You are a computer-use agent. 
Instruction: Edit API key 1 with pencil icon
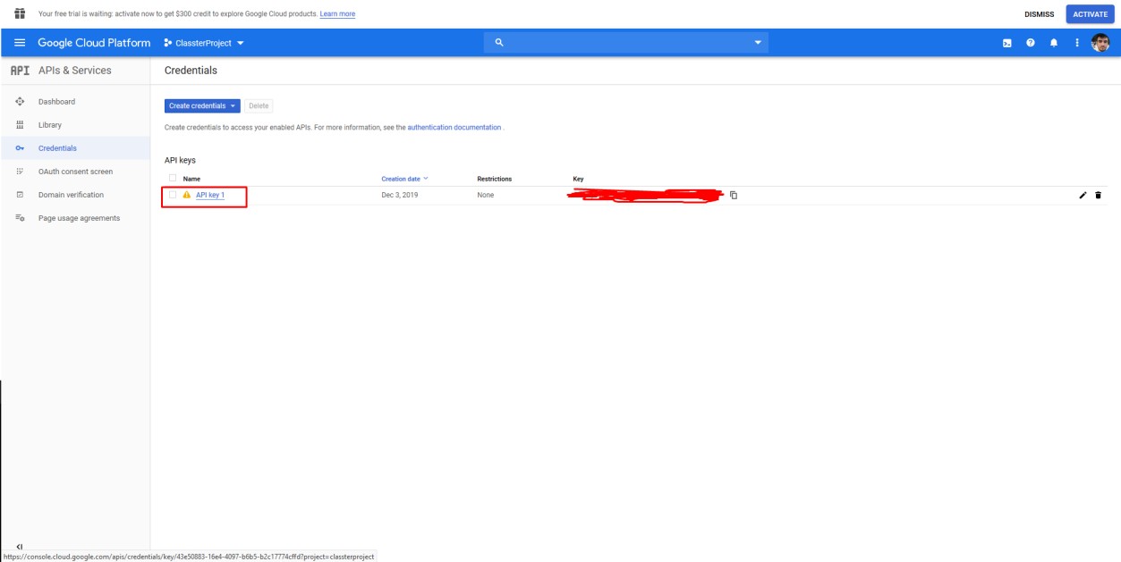click(1083, 195)
